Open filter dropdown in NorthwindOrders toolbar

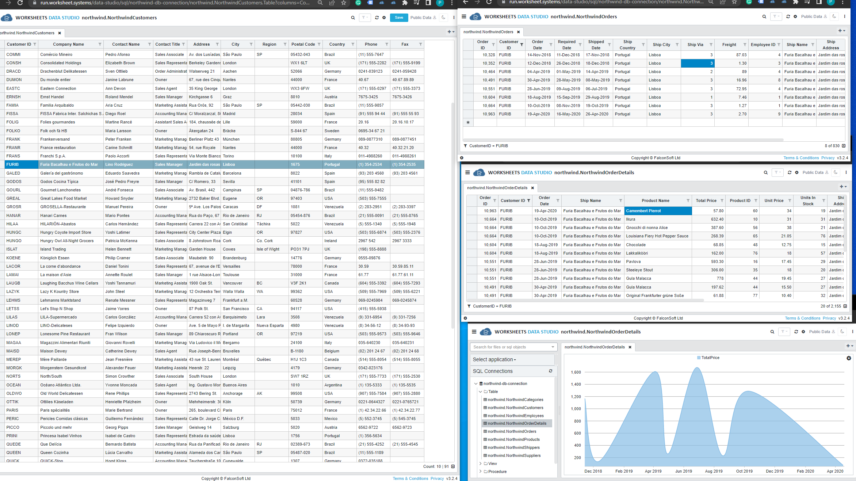[776, 16]
